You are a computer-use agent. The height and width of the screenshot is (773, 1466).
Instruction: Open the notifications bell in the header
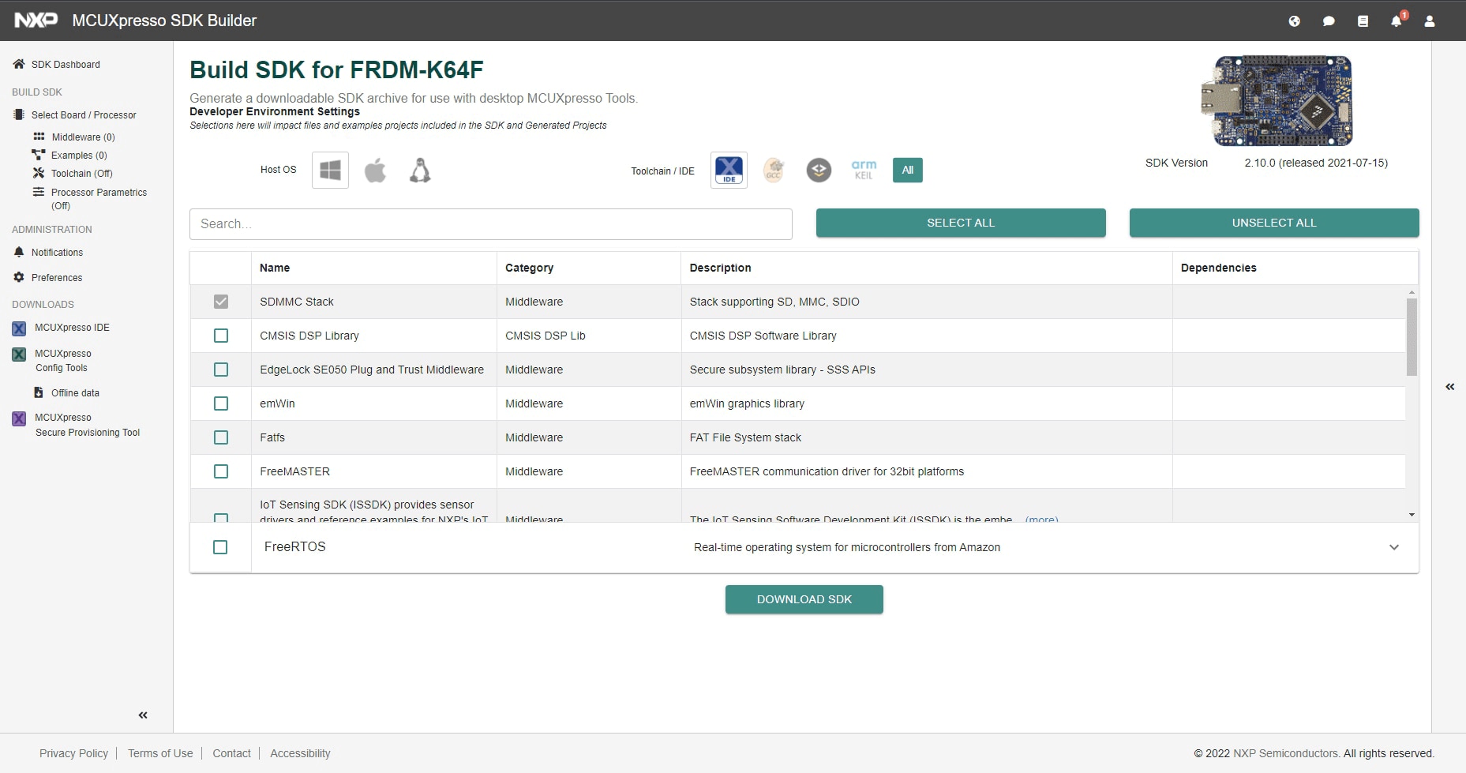click(1397, 21)
